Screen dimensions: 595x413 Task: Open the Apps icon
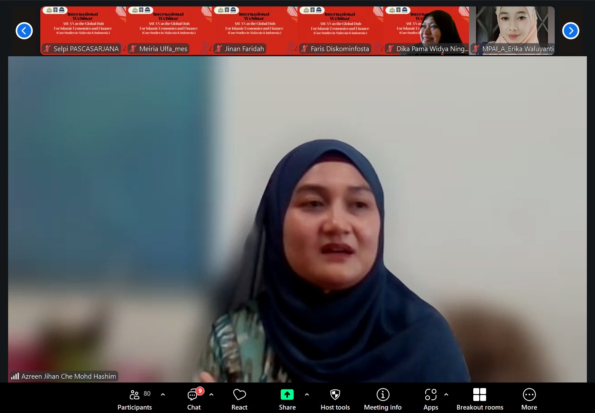coord(431,394)
